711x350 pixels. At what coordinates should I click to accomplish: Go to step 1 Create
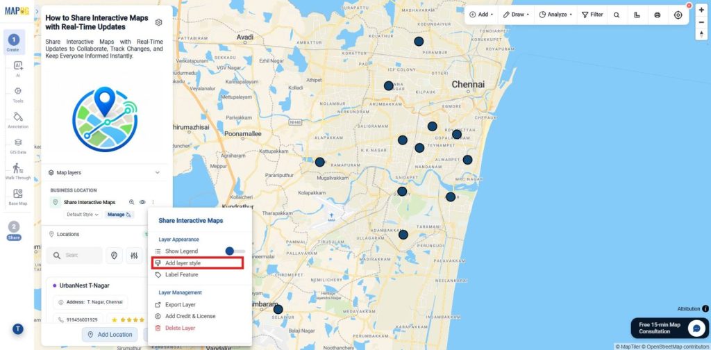click(14, 42)
